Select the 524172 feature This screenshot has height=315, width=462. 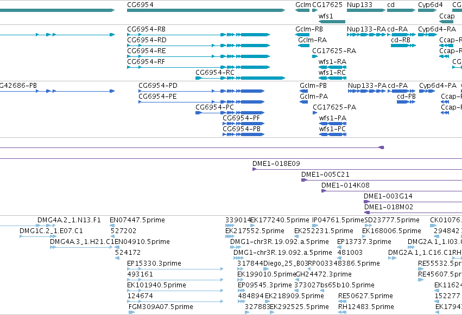(x=128, y=253)
